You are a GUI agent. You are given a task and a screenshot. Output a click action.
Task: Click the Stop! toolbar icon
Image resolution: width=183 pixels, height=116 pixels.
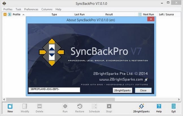point(109,106)
